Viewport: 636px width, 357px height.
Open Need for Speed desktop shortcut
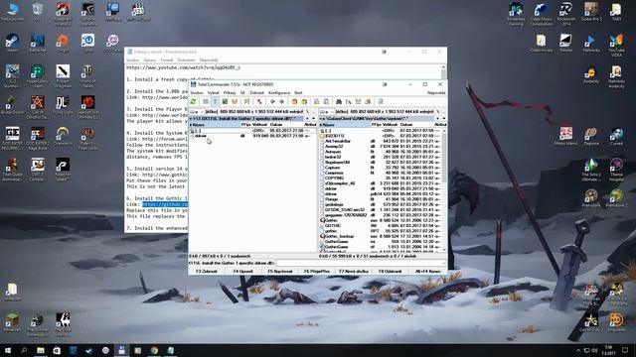[63, 170]
